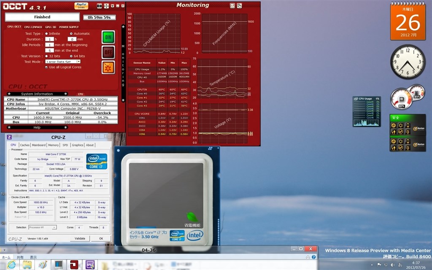
Task: Click the Duration minutes field
Action: click(72, 39)
